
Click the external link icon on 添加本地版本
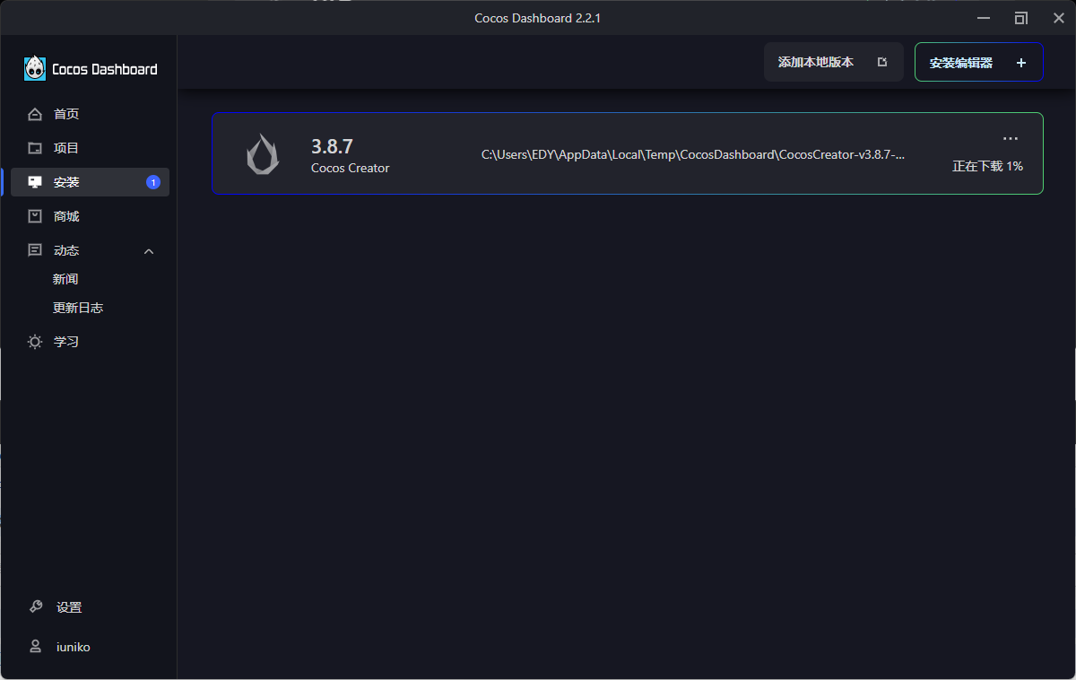[882, 62]
